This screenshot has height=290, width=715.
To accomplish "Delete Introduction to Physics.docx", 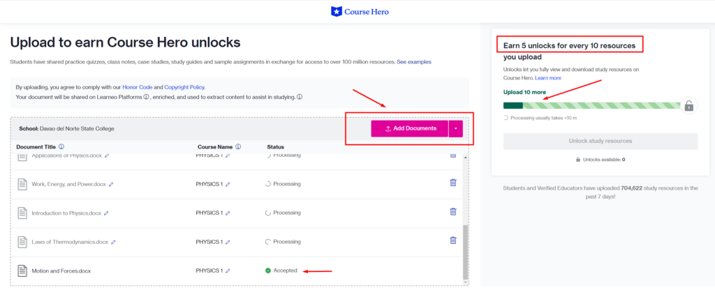I will (452, 211).
